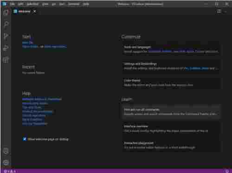Screen dimensions: 232x173
Task: Select the Welcome tab
Action: (x=24, y=12)
